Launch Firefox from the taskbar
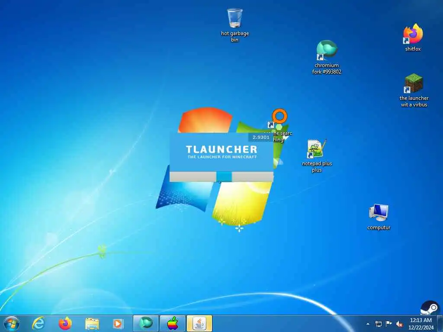 pos(65,323)
